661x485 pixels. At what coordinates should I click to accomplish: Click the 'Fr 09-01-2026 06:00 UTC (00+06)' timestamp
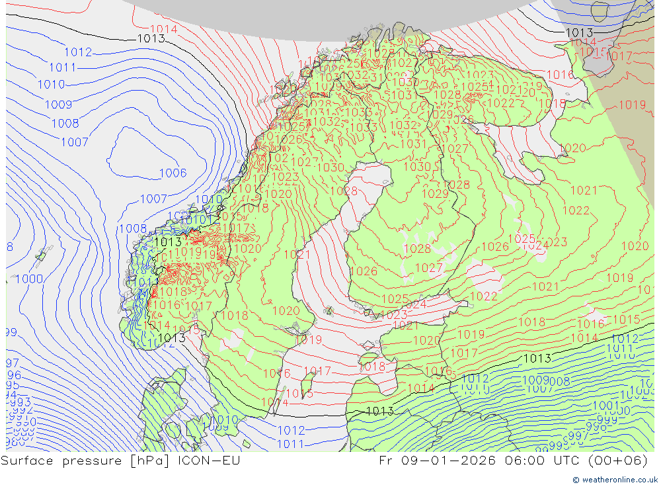[513, 461]
